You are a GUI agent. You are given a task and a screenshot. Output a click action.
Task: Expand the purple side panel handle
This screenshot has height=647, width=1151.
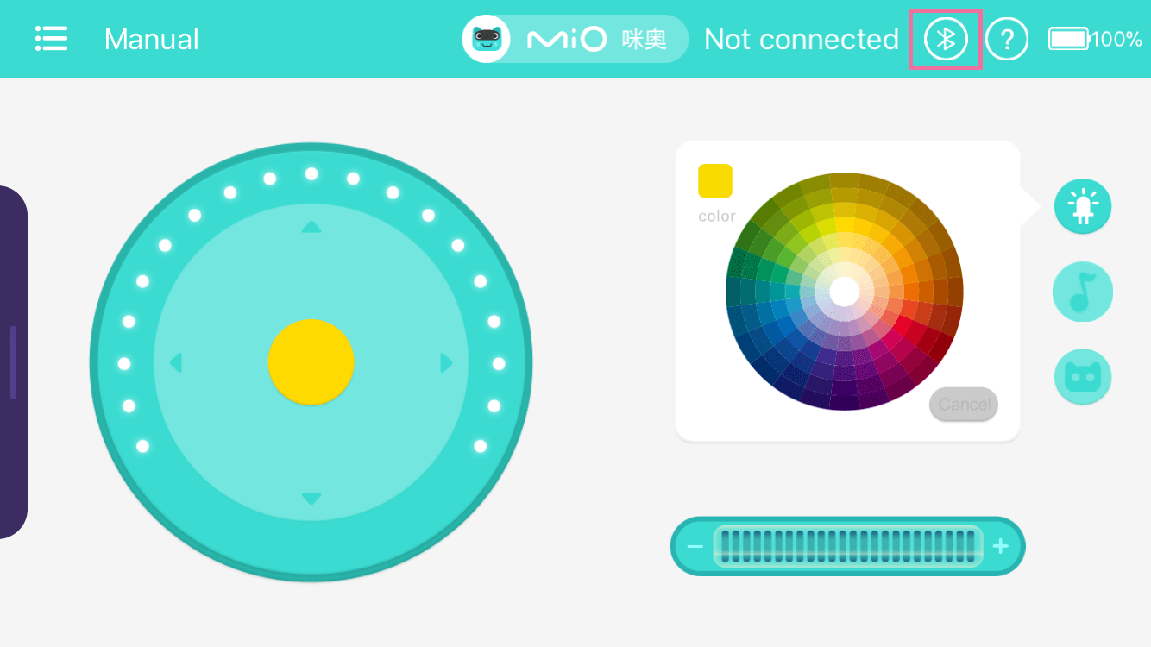click(13, 362)
